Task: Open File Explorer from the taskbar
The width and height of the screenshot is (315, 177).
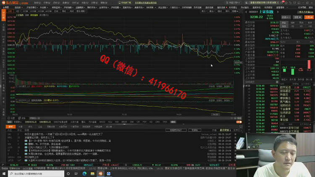Action: [92, 174]
